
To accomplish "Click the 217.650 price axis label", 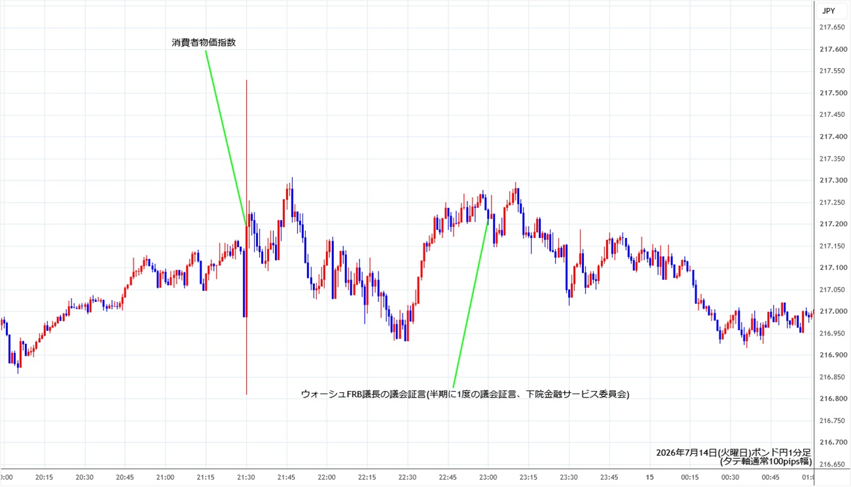I will click(x=831, y=27).
